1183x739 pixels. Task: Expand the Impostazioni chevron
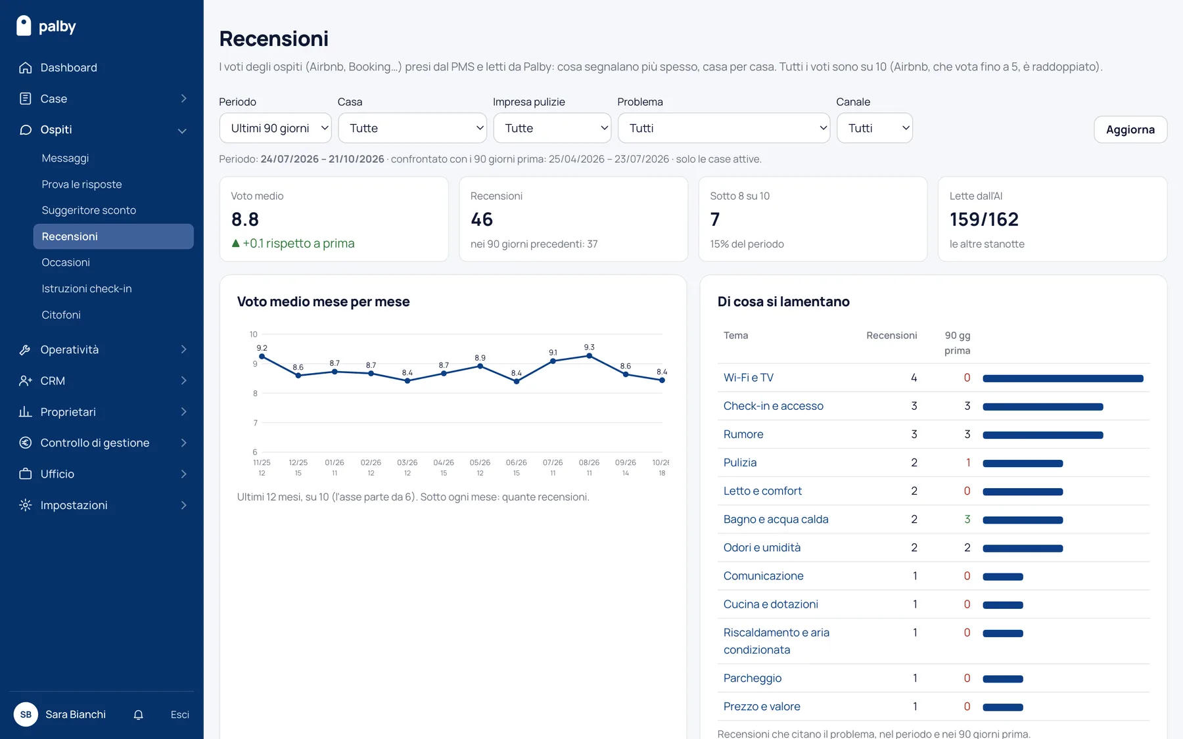[183, 505]
